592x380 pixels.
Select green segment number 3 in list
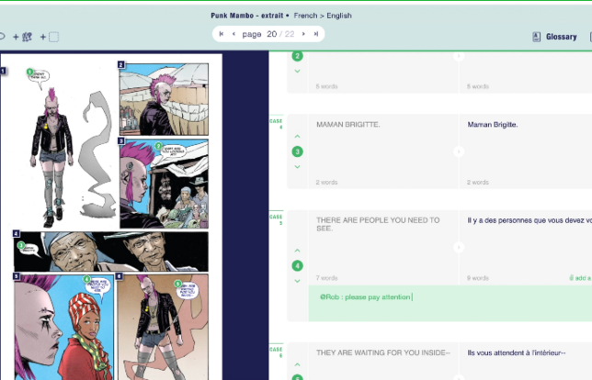297,151
